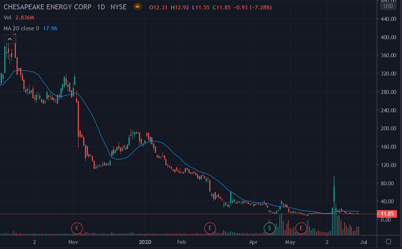
Task: Click the orange market status icon
Action: [137, 7]
